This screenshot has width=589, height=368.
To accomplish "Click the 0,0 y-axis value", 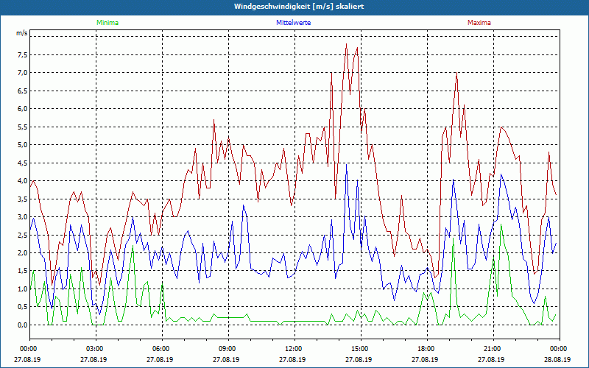I will click(x=22, y=325).
